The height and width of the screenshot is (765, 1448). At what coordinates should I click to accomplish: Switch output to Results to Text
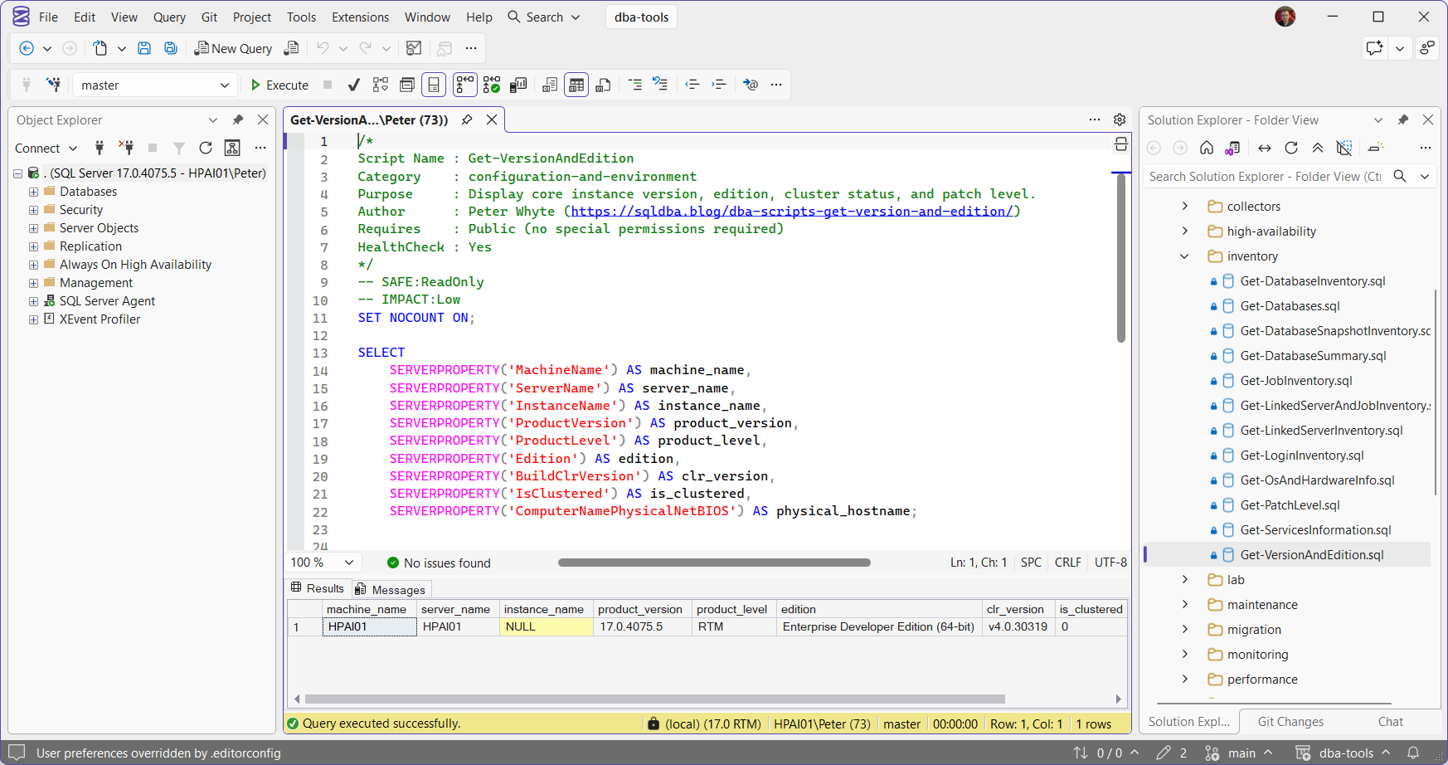[550, 85]
